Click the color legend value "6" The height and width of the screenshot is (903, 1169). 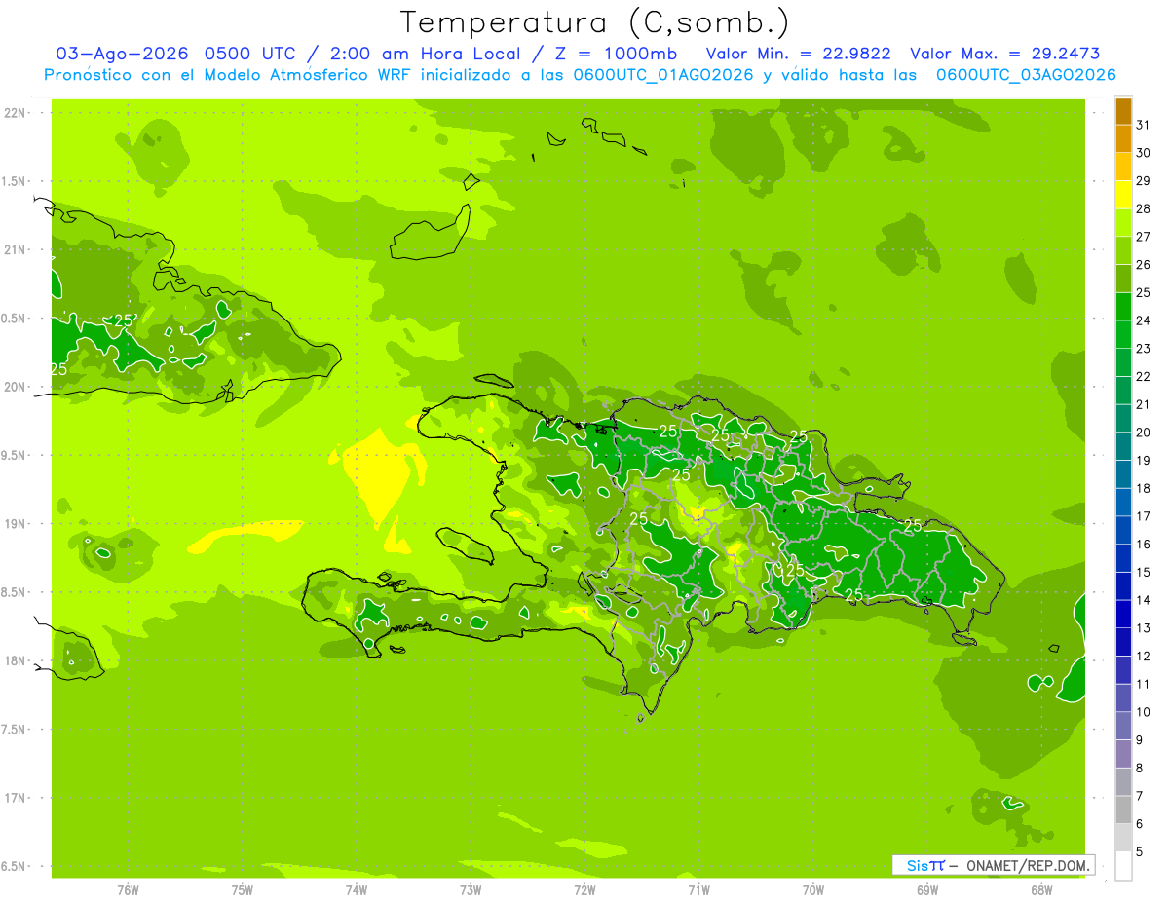1140,824
